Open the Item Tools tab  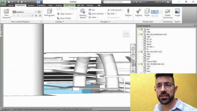click(x=69, y=5)
